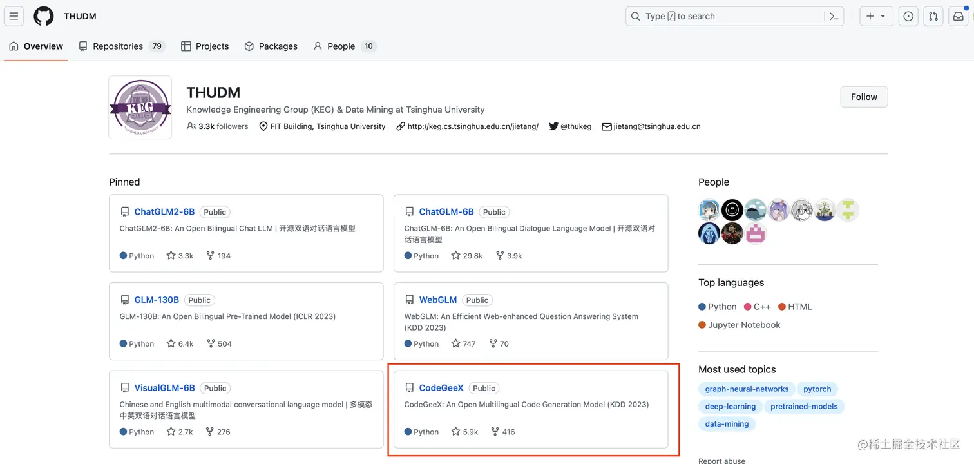Open the GLM-130B repository
Viewport: 974px width, 464px height.
click(157, 300)
